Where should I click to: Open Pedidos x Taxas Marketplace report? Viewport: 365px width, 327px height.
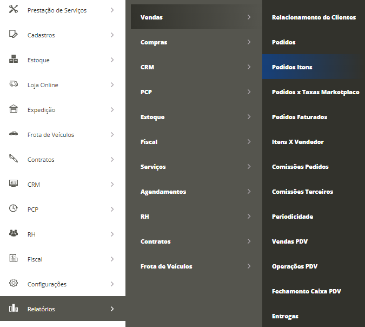click(315, 92)
